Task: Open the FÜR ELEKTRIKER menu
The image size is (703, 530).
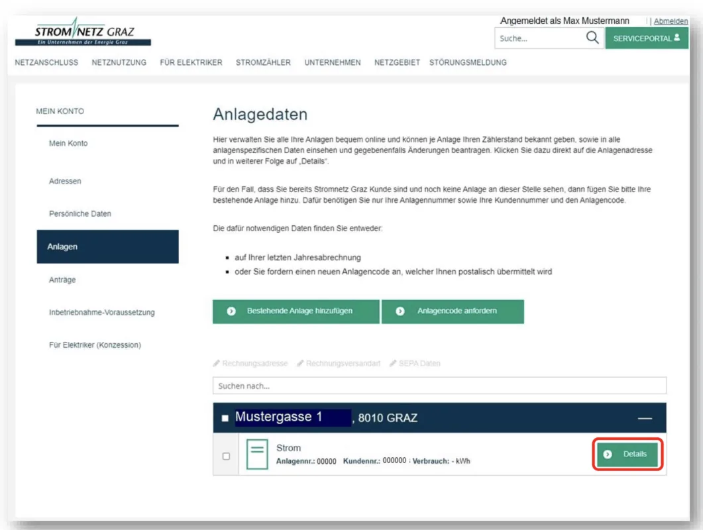Action: (191, 62)
